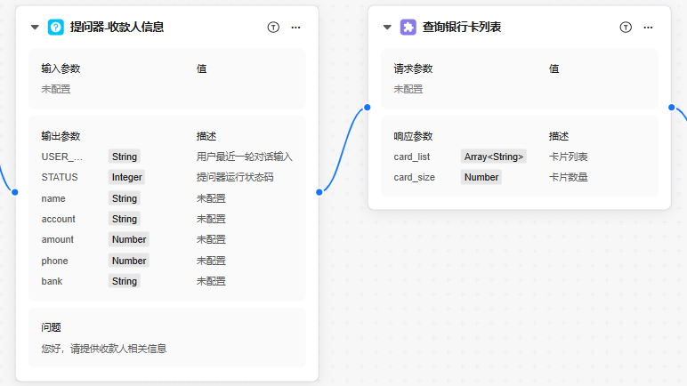Viewport: 687px width, 386px height.
Task: Click the T icon on 提问器-收款人信息 header
Action: [273, 28]
